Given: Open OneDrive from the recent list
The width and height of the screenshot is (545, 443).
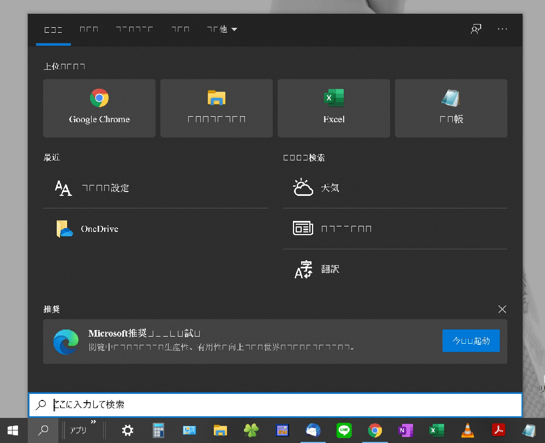Looking at the screenshot, I should click(155, 229).
